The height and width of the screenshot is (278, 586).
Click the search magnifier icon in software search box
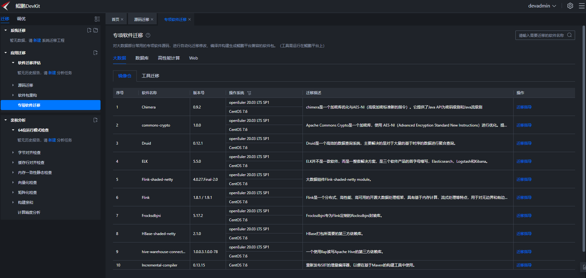coord(569,35)
